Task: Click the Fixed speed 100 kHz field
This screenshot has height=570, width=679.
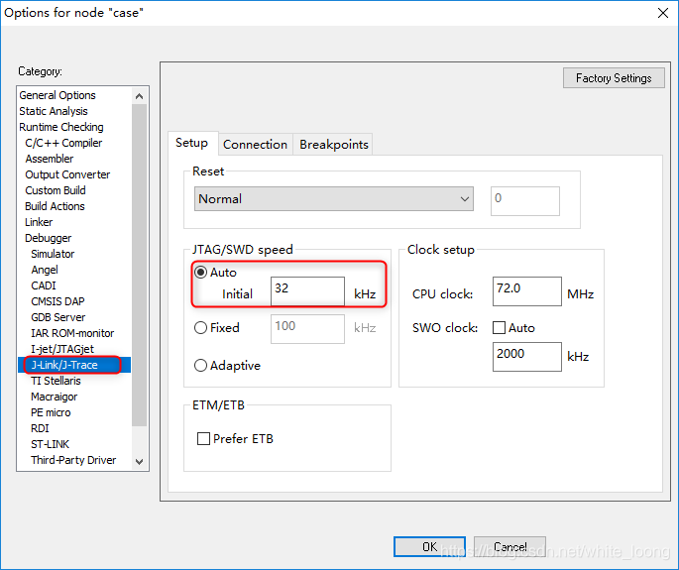Action: [307, 329]
